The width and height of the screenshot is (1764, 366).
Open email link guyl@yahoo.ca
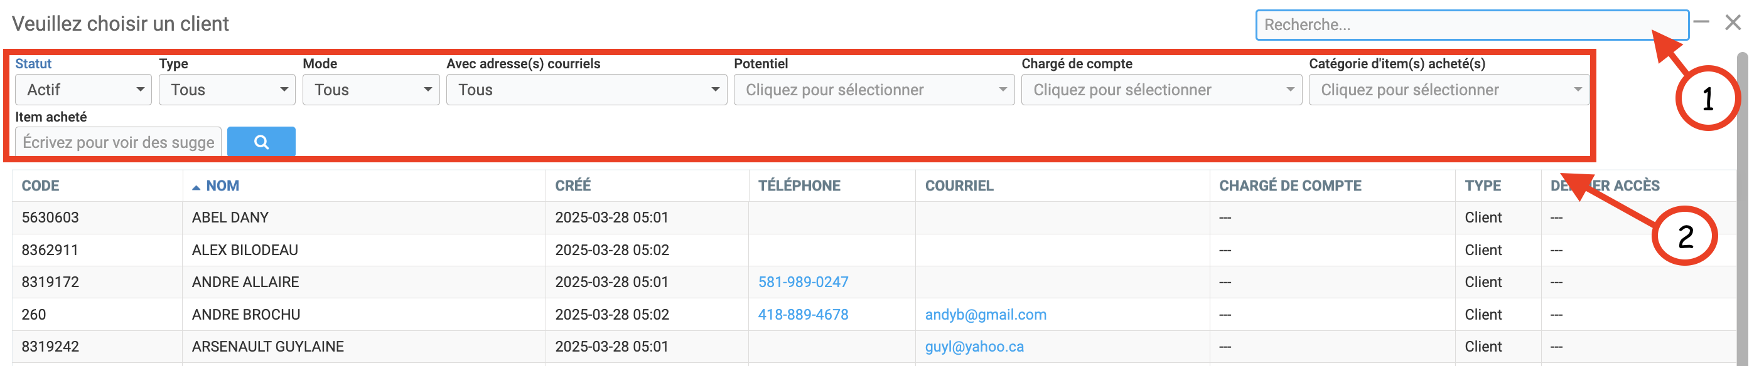[974, 347]
